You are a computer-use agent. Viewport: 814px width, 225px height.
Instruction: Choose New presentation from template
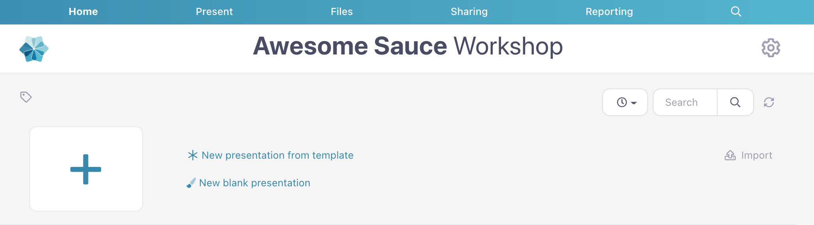click(x=277, y=155)
